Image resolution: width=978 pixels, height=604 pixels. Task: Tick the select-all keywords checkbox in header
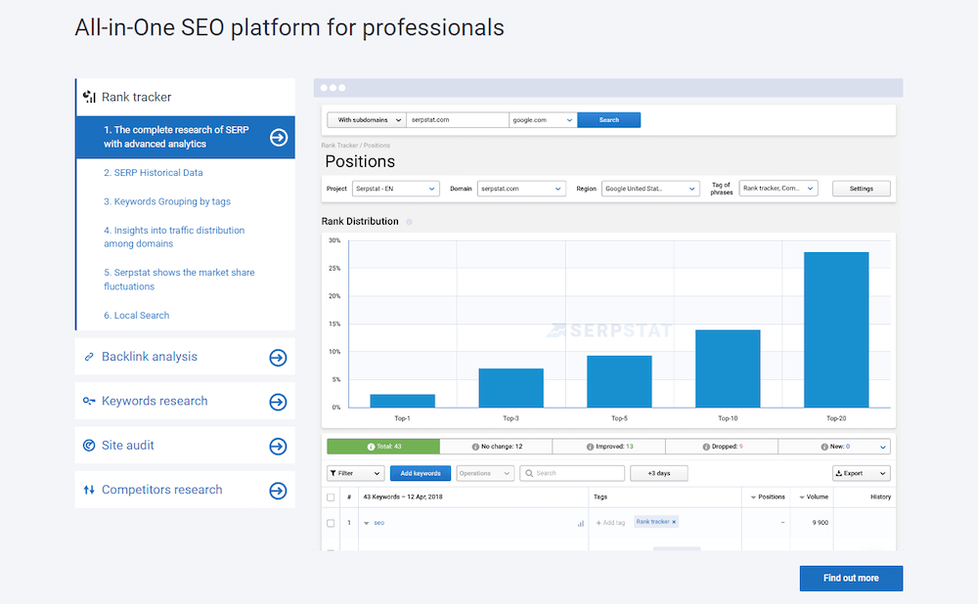click(x=331, y=496)
